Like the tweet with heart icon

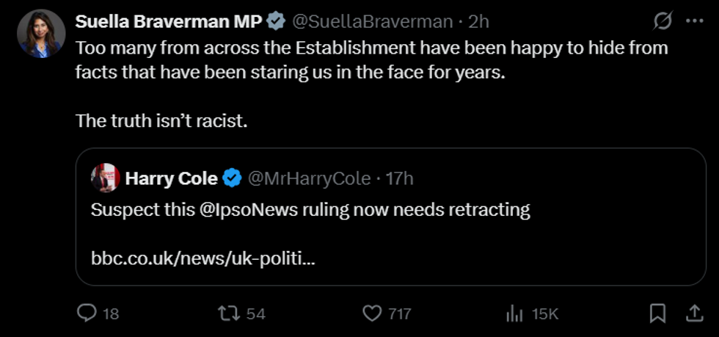373,314
